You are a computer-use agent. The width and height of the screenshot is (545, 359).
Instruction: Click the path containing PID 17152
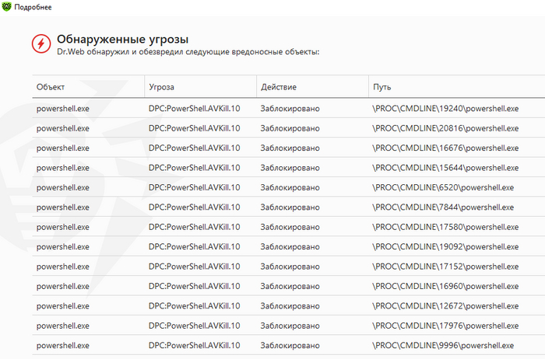pos(445,267)
